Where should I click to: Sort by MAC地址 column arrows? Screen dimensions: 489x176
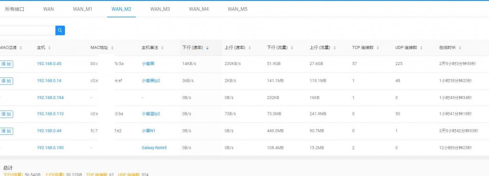tap(112, 48)
